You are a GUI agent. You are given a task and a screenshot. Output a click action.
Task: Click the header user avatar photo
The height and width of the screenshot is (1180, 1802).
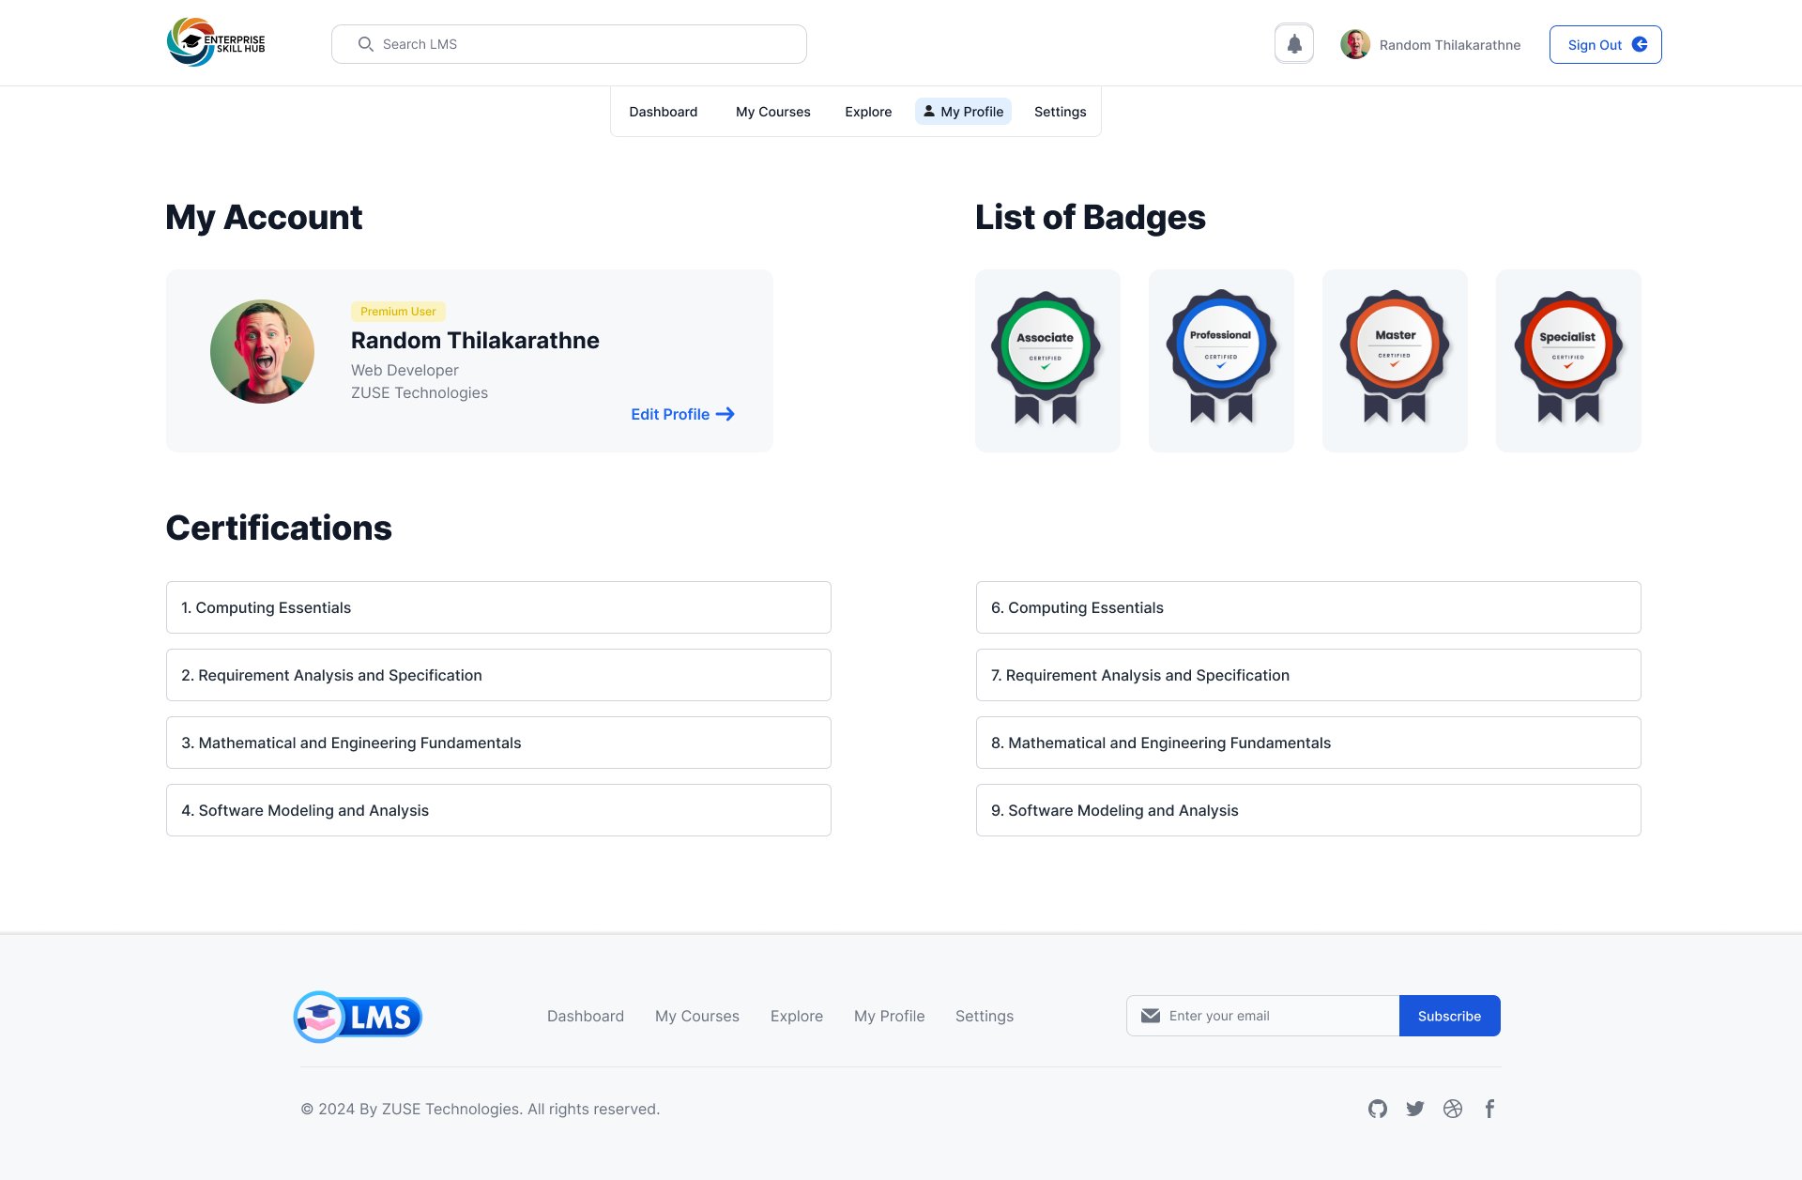click(1354, 44)
